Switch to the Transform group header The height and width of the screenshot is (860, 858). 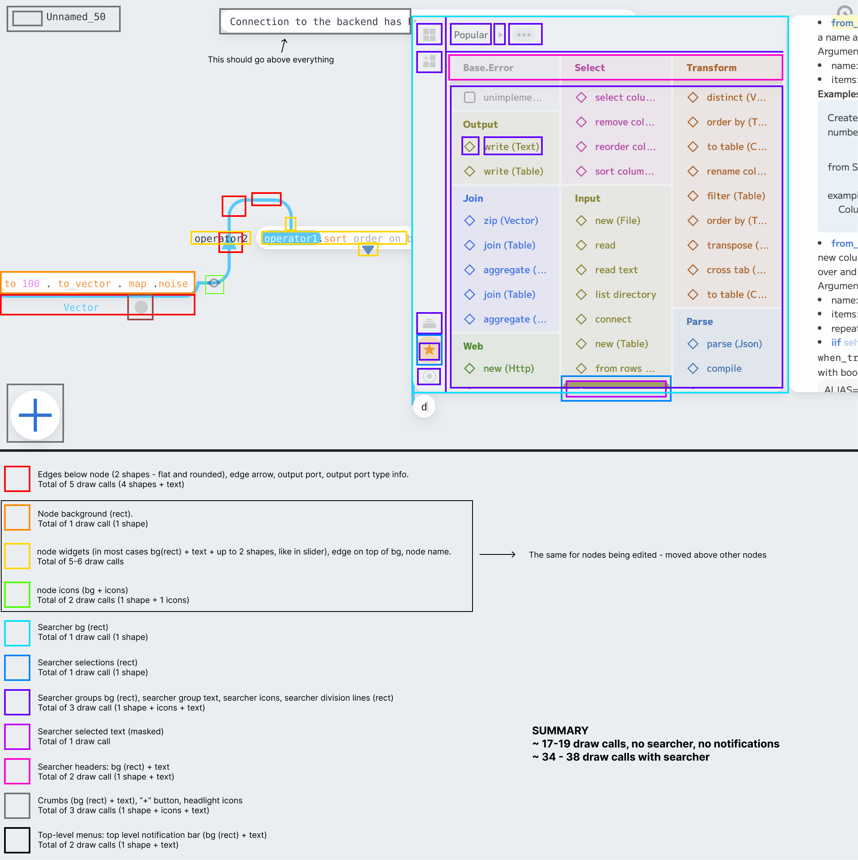click(711, 68)
